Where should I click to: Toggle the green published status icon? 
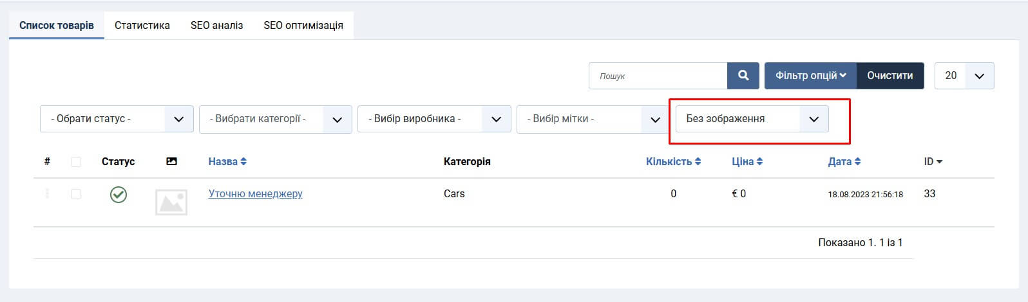click(x=118, y=194)
